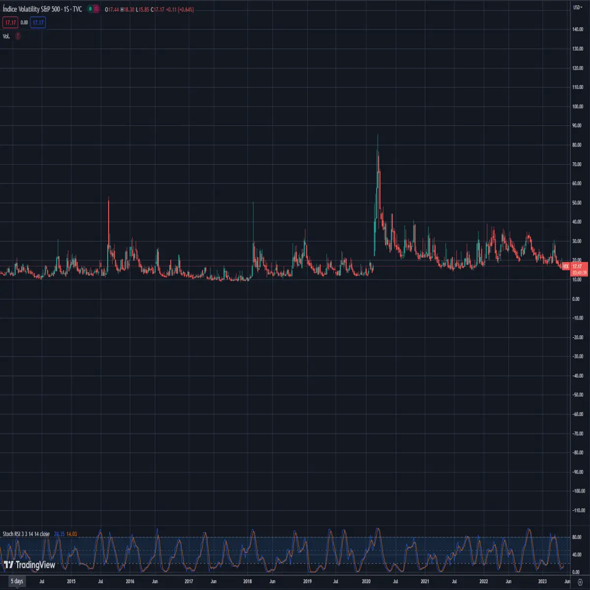Open the time axis settings gear icon

coord(580,582)
